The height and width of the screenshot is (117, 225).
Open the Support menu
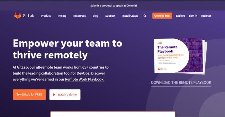pyautogui.click(x=110, y=16)
